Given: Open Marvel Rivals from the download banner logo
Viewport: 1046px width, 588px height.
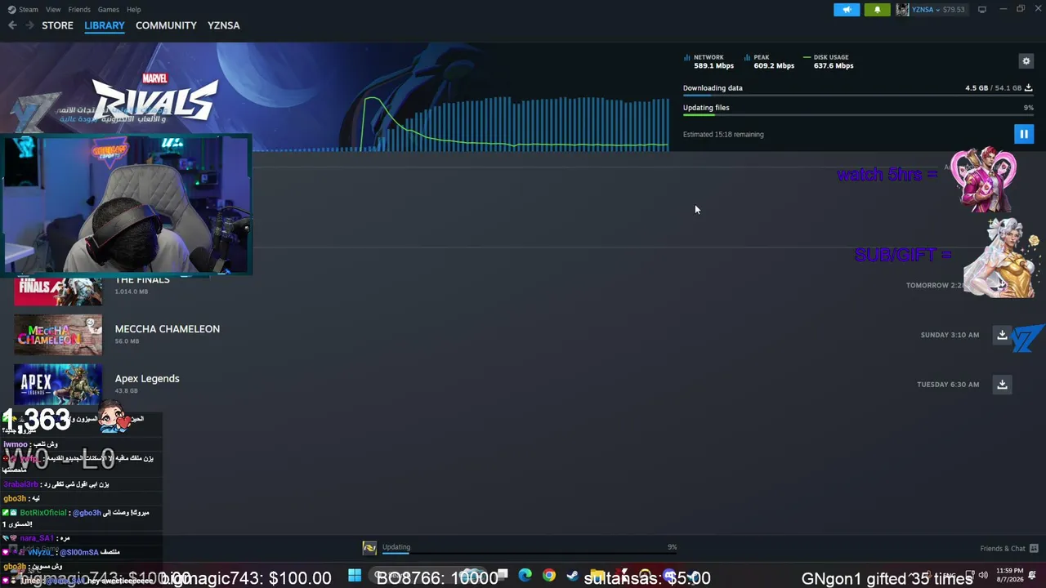Looking at the screenshot, I should [x=154, y=98].
